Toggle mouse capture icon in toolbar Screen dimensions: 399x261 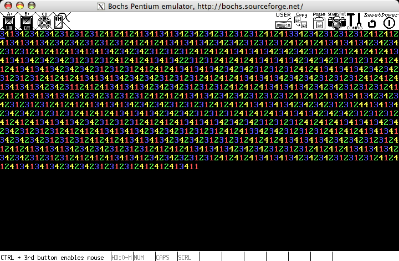[61, 21]
